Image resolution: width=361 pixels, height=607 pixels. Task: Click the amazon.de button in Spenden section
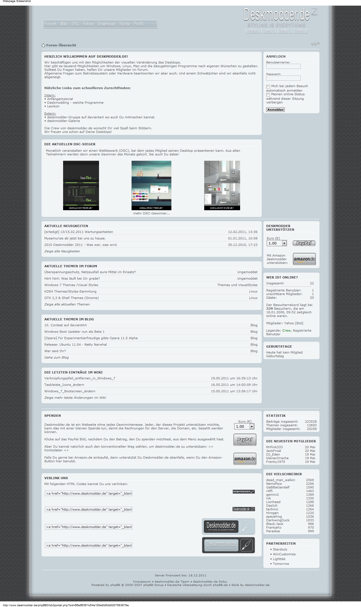(245, 459)
